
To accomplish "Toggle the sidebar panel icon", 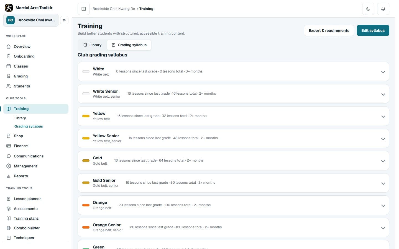I will 84,9.
